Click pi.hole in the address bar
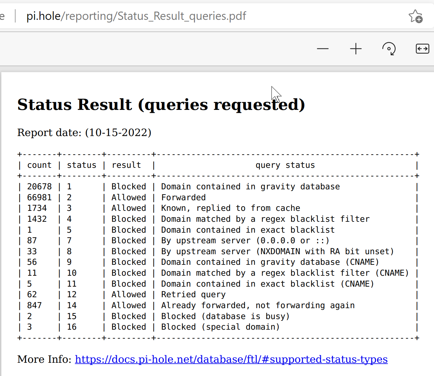The image size is (434, 376). pyautogui.click(x=42, y=16)
